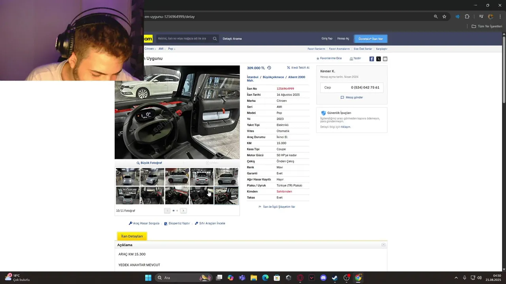506x284 pixels.
Task: Click the email share icon
Action: click(x=385, y=59)
